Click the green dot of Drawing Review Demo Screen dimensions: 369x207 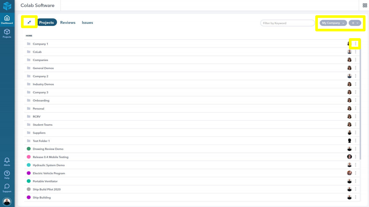[x=29, y=149]
